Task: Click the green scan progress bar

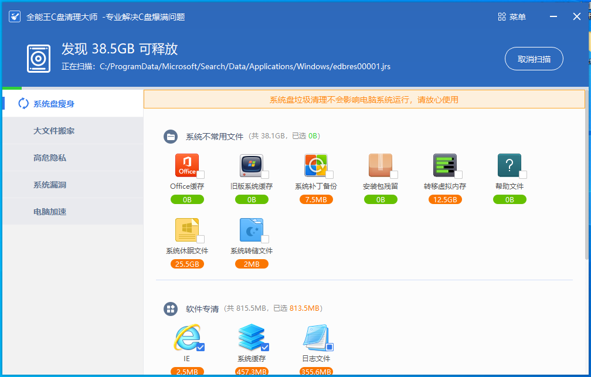Action: click(x=12, y=88)
